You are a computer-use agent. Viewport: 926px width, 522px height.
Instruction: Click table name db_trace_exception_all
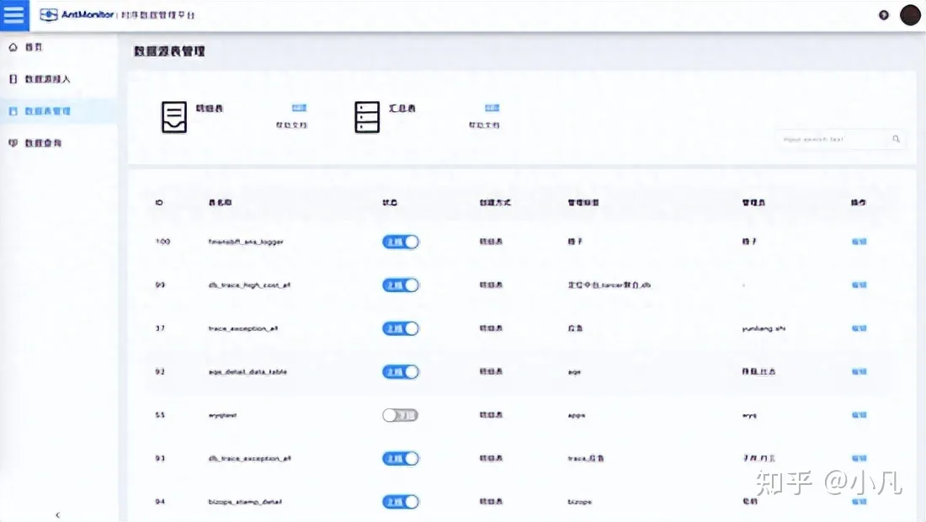[x=249, y=459]
